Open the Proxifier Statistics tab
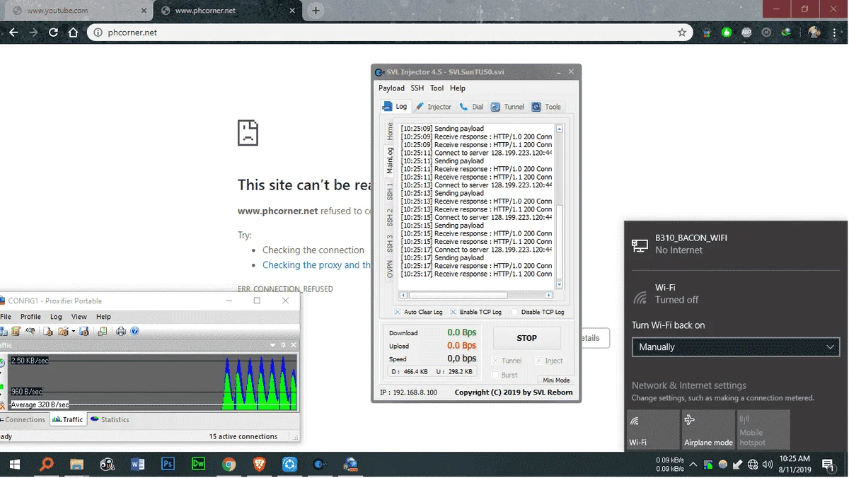 tap(110, 419)
